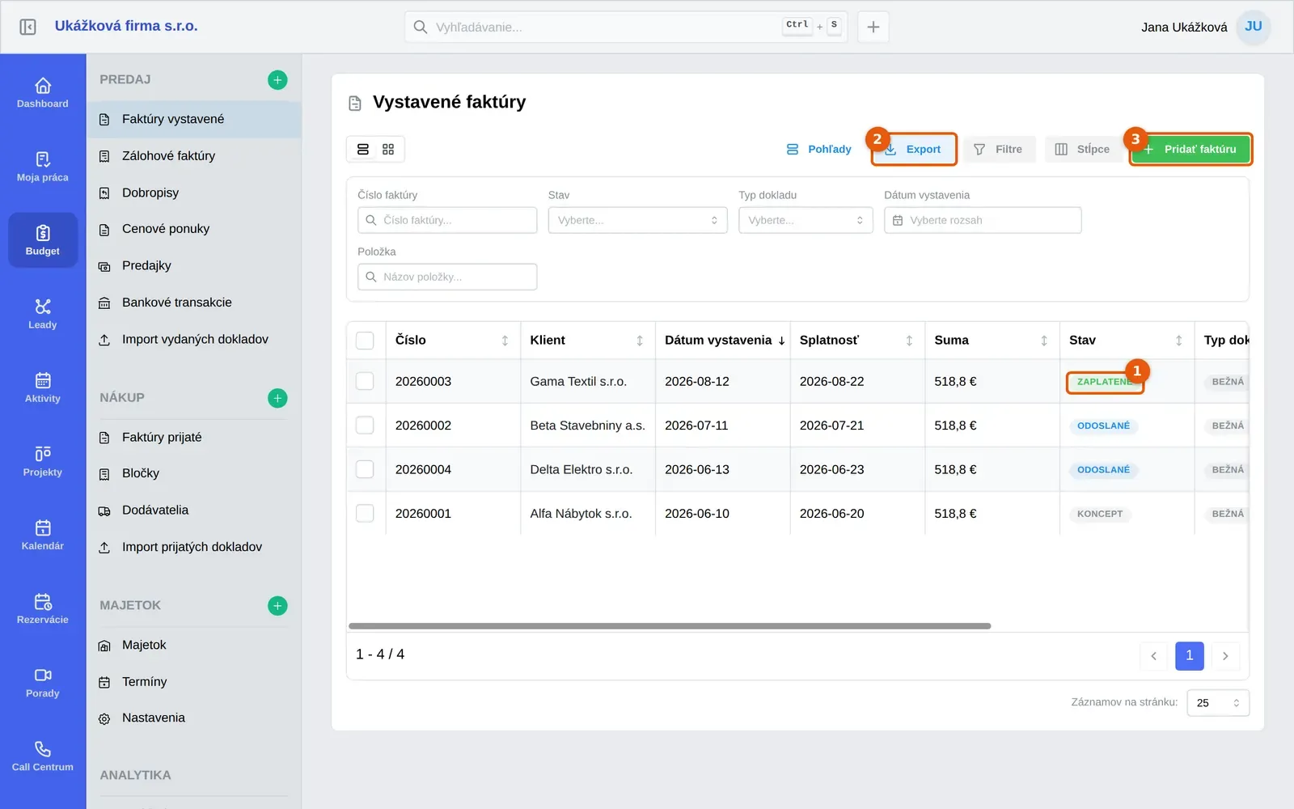Open the Stav filter dropdown
Image resolution: width=1294 pixels, height=809 pixels.
(638, 220)
